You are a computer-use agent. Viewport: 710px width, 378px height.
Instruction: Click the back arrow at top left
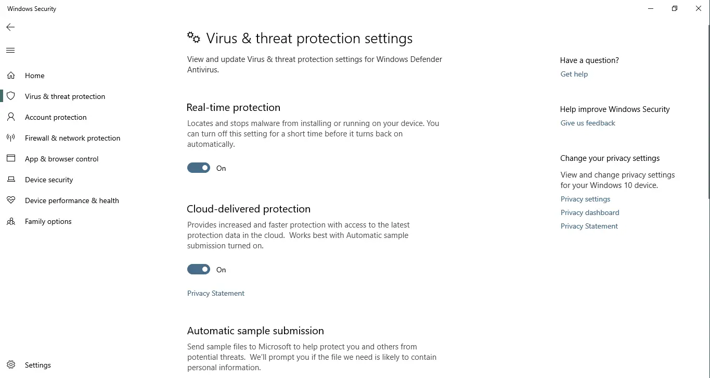(10, 27)
